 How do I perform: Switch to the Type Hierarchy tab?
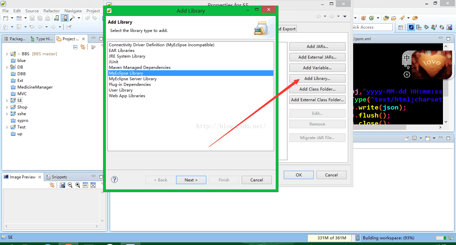click(41, 39)
